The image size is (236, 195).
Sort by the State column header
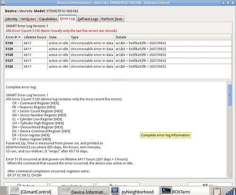(x=59, y=37)
